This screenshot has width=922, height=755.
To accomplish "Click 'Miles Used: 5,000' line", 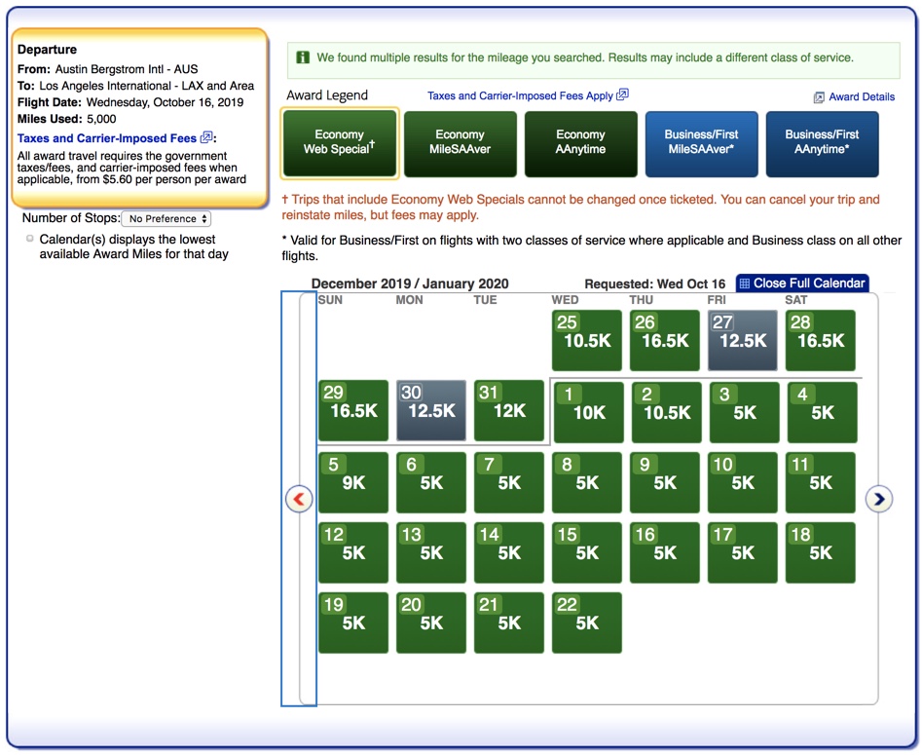I will (66, 119).
